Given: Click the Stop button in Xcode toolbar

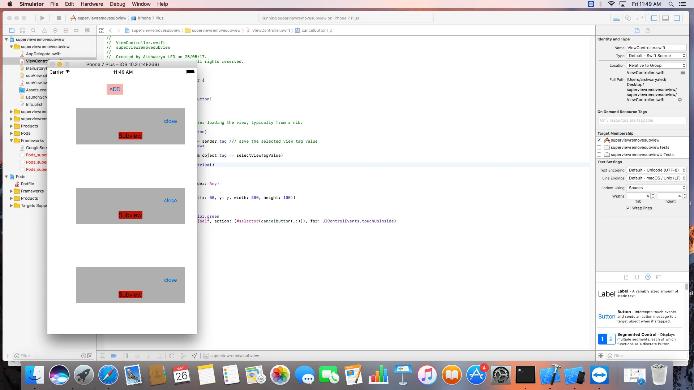Looking at the screenshot, I should [x=59, y=18].
